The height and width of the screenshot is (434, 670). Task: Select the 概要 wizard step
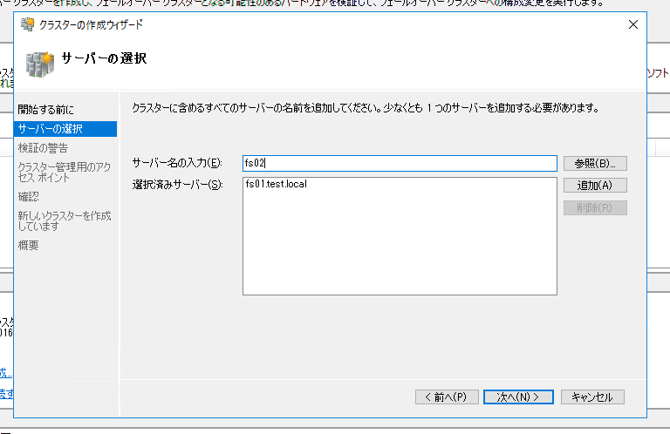tap(28, 246)
